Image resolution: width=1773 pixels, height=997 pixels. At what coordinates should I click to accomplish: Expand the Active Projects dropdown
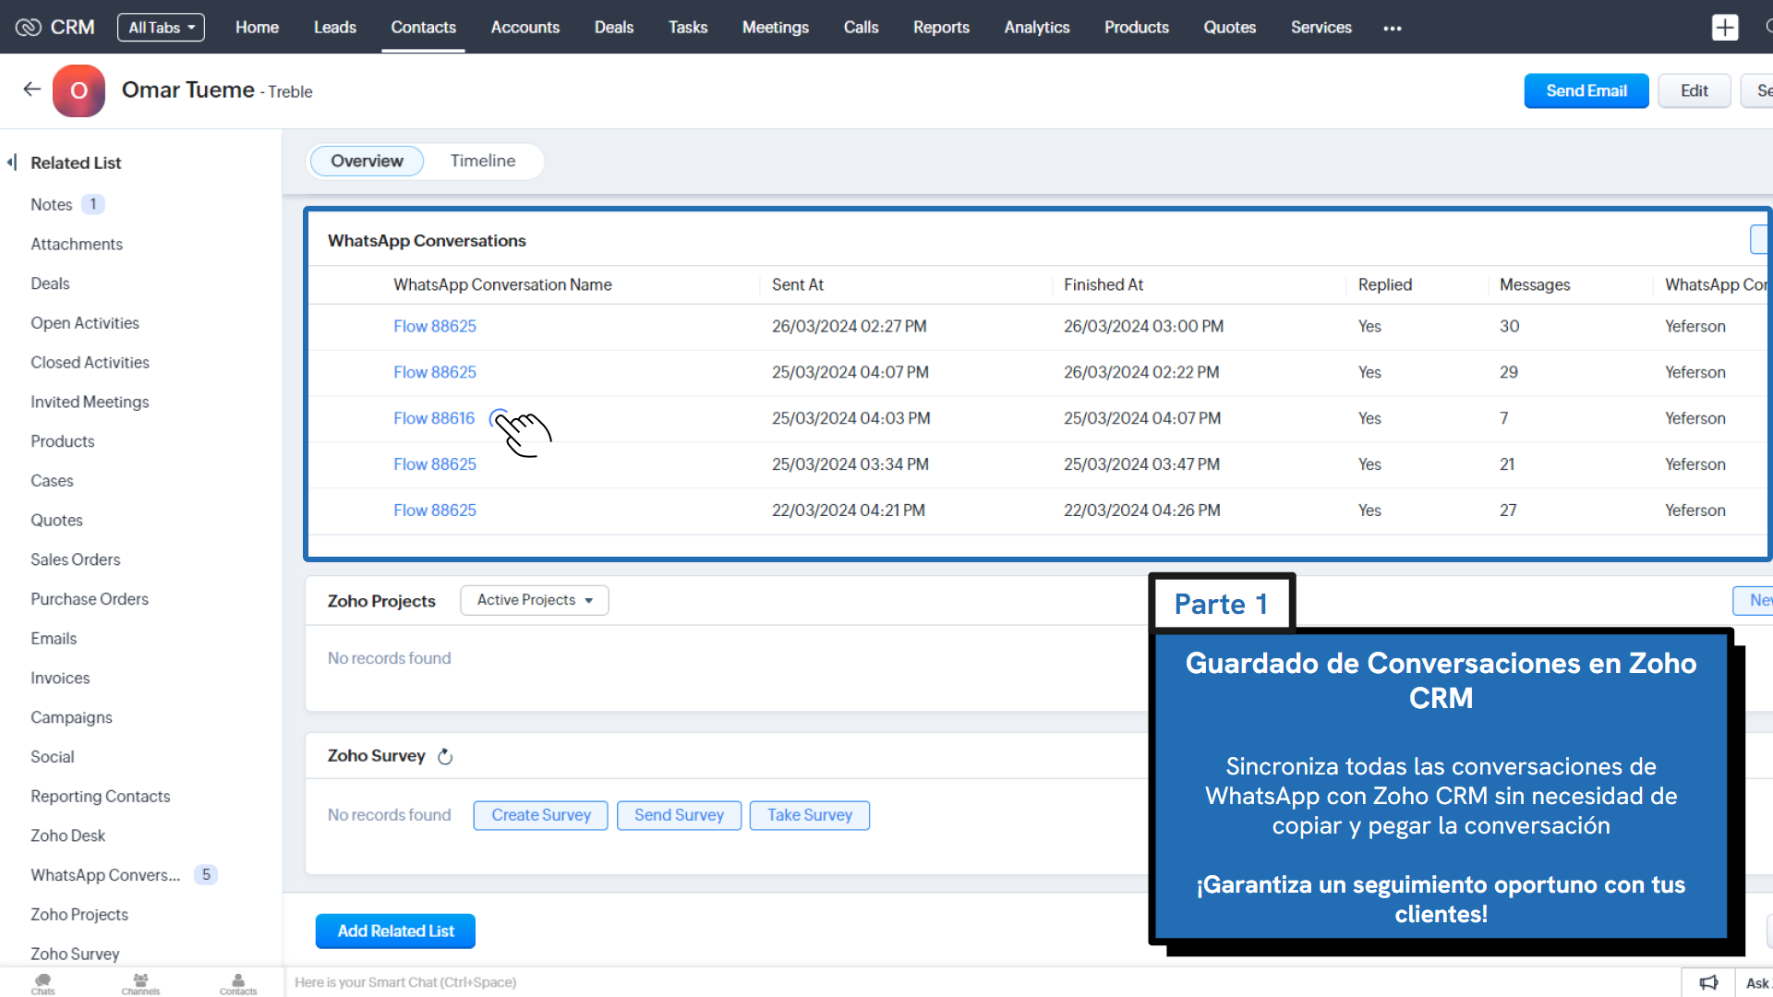(x=534, y=600)
